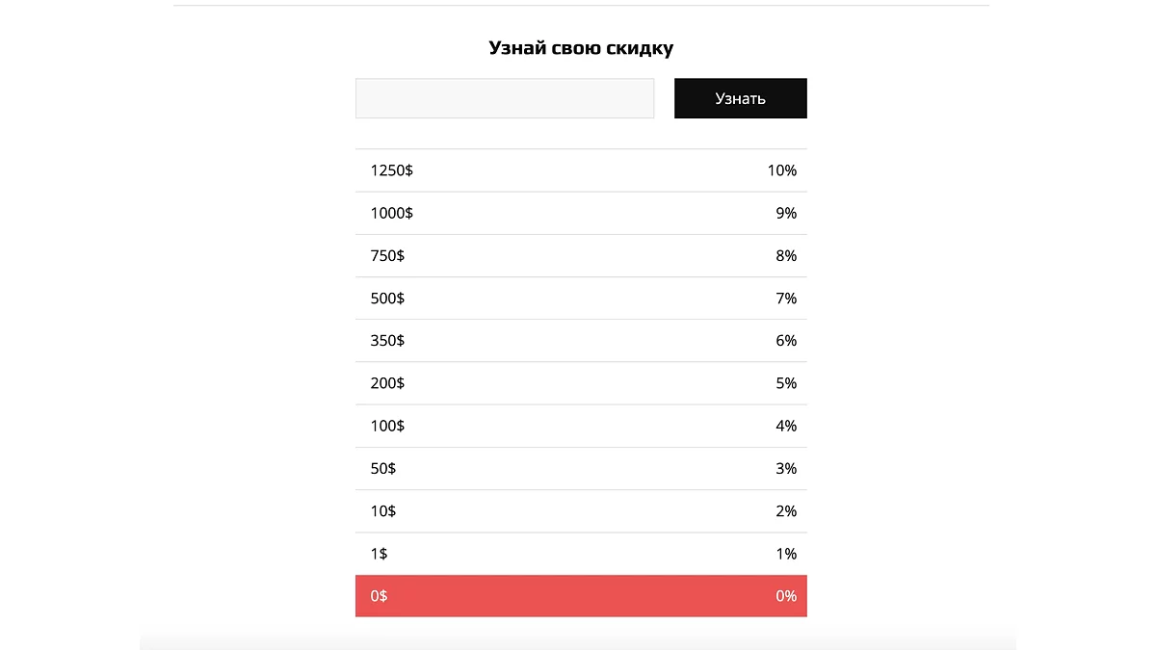Select the 5% discount value
1156x650 pixels.
coord(786,383)
